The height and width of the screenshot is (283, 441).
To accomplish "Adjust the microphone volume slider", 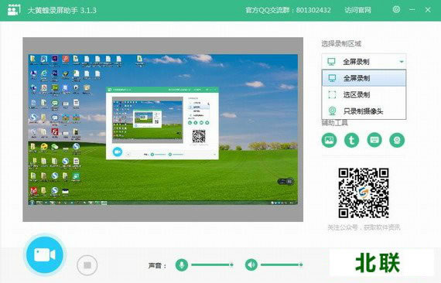I will pos(212,264).
